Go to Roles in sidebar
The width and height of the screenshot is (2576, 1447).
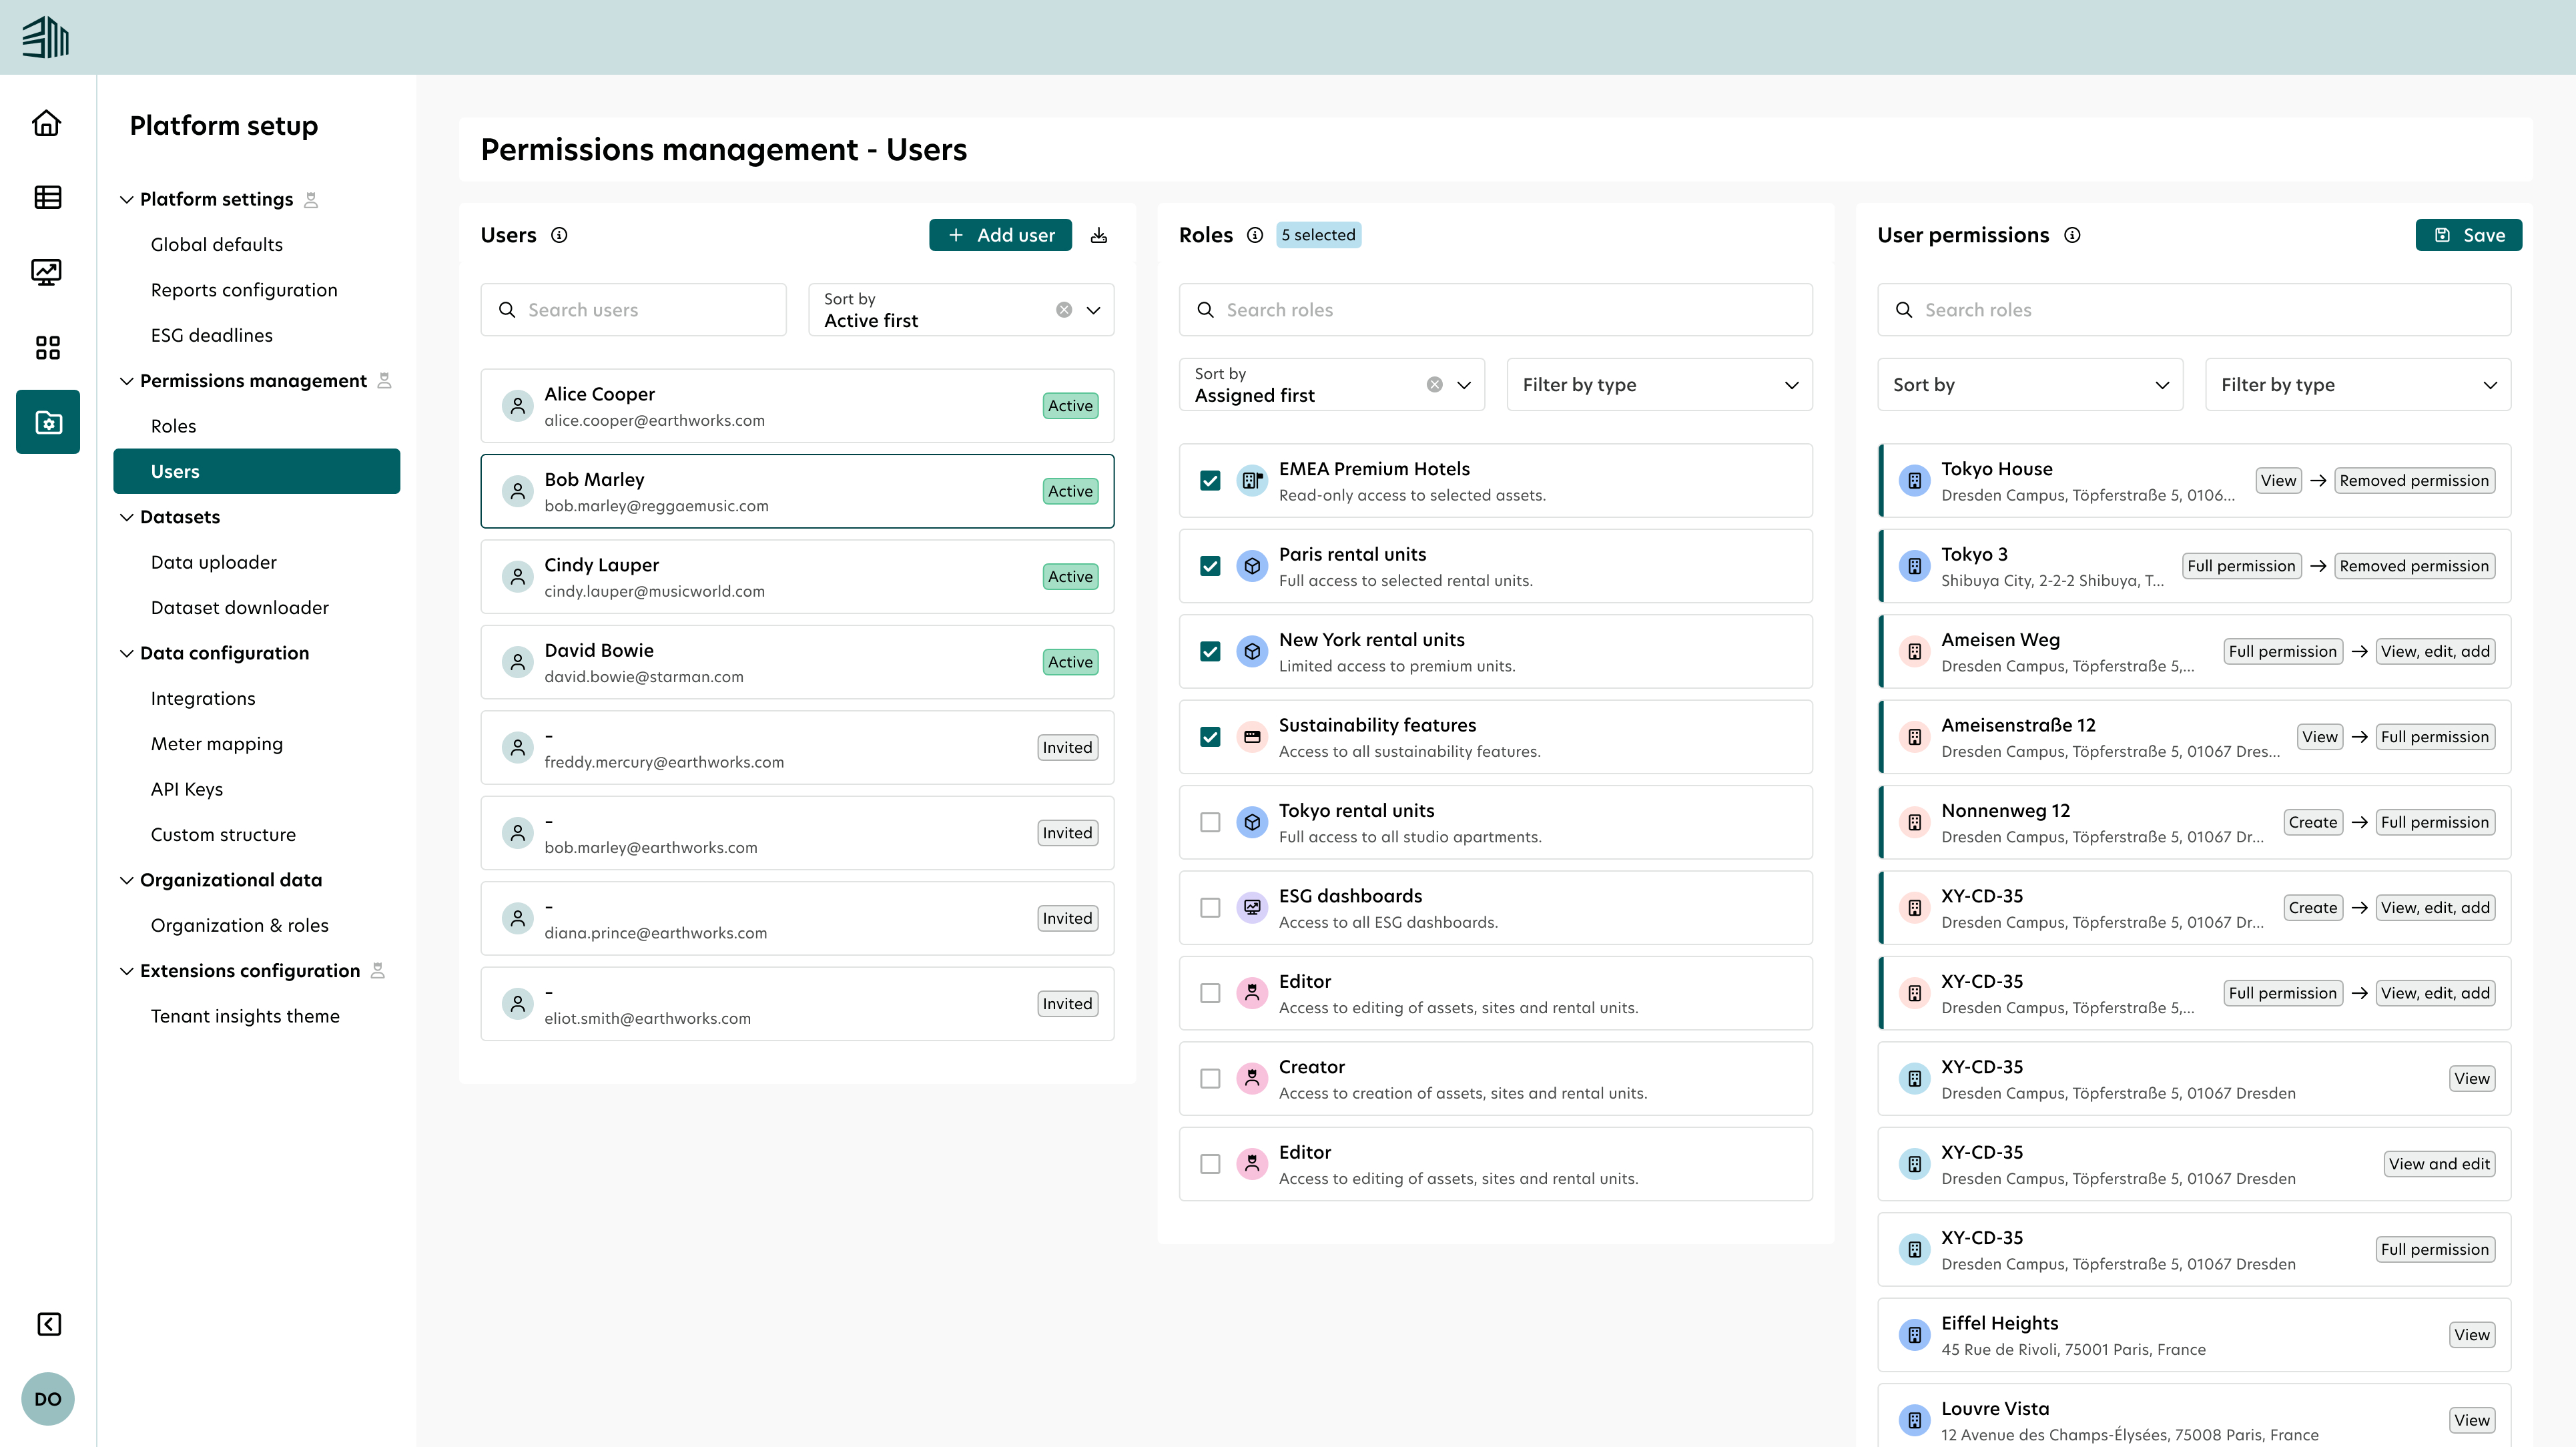coord(173,426)
